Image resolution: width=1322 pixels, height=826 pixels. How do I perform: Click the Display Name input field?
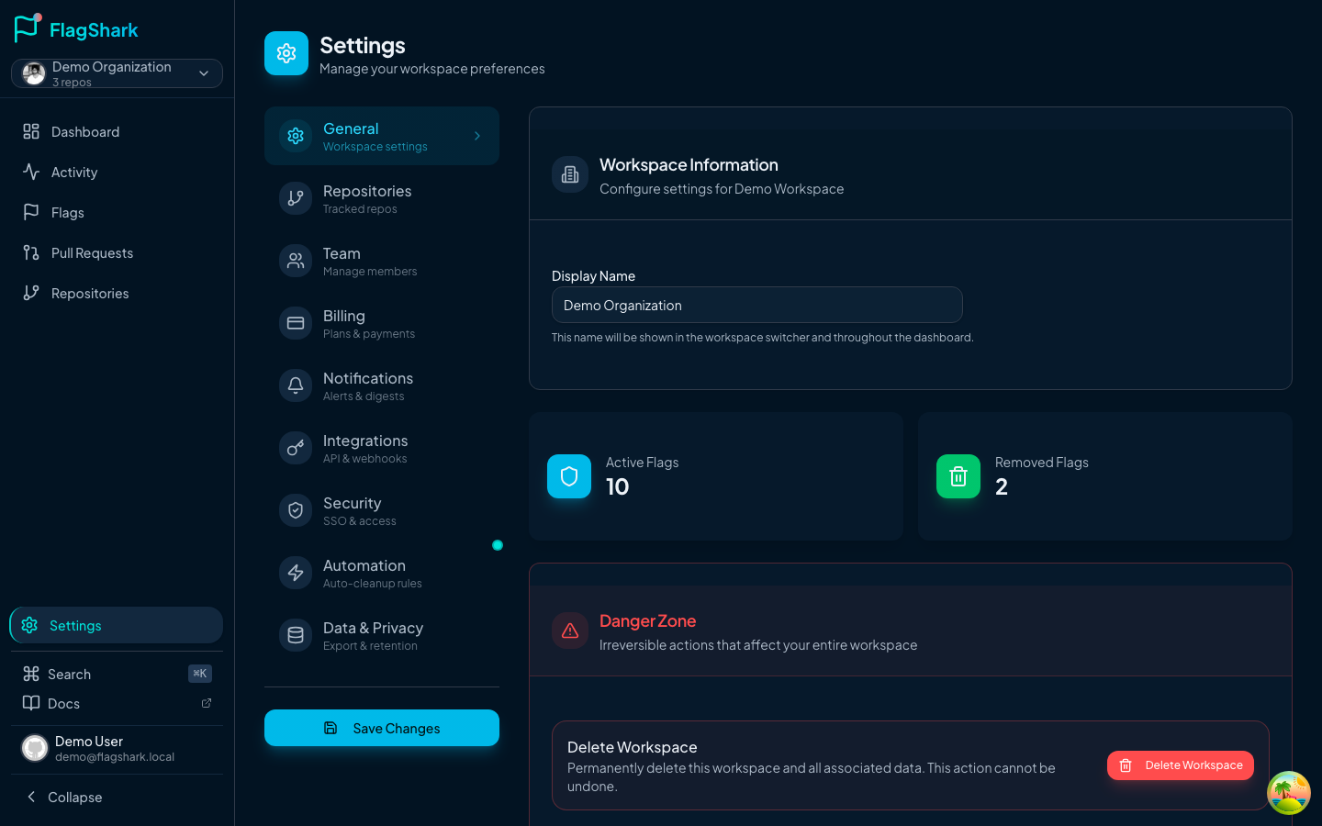756,305
